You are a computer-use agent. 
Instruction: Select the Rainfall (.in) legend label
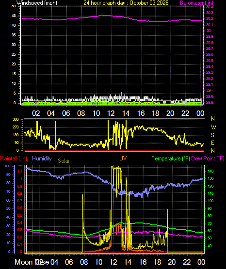pyautogui.click(x=14, y=158)
